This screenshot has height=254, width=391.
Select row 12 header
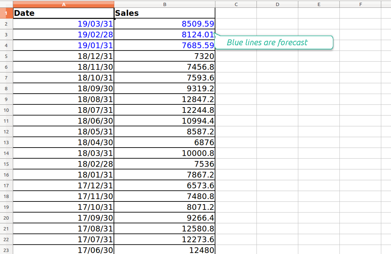6,131
